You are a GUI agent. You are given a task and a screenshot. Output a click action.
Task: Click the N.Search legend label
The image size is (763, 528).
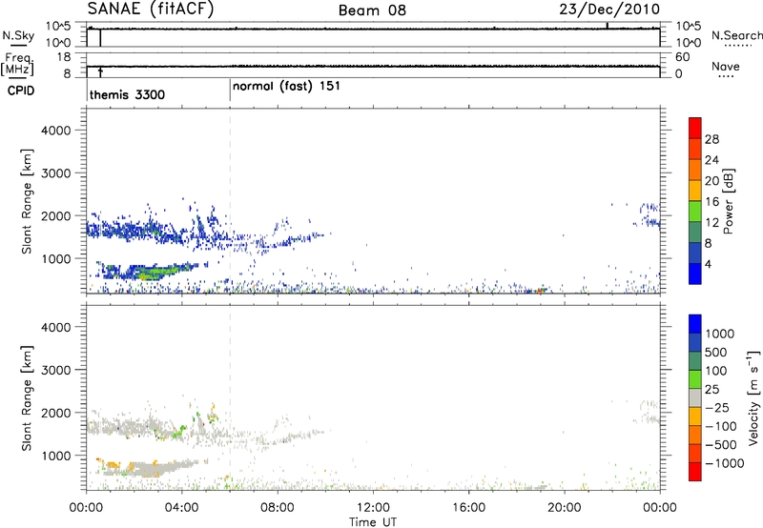click(736, 35)
